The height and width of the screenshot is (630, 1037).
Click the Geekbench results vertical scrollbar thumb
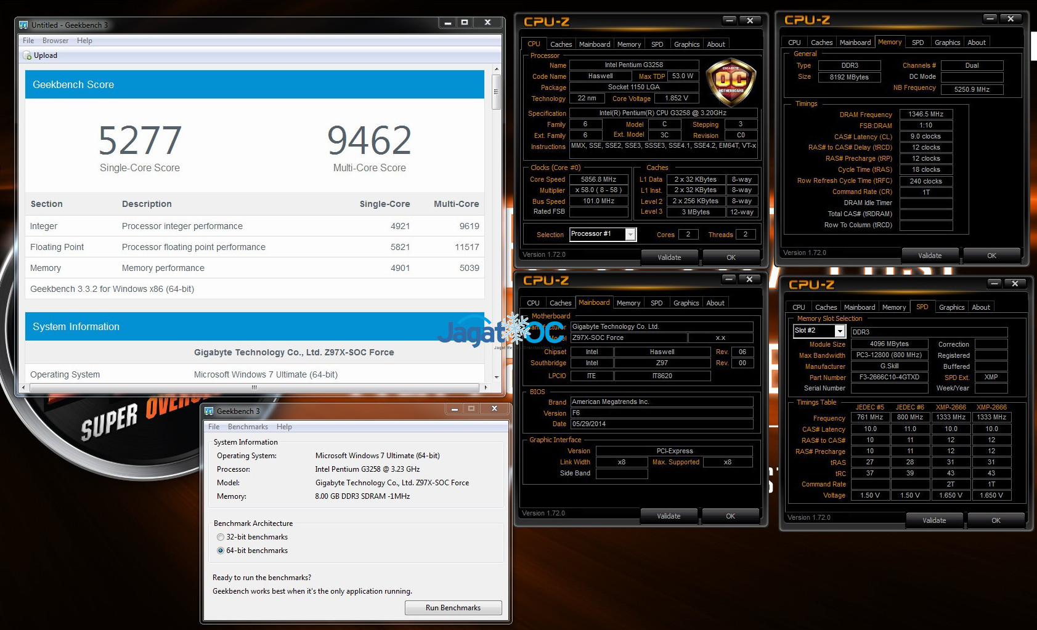pos(496,92)
